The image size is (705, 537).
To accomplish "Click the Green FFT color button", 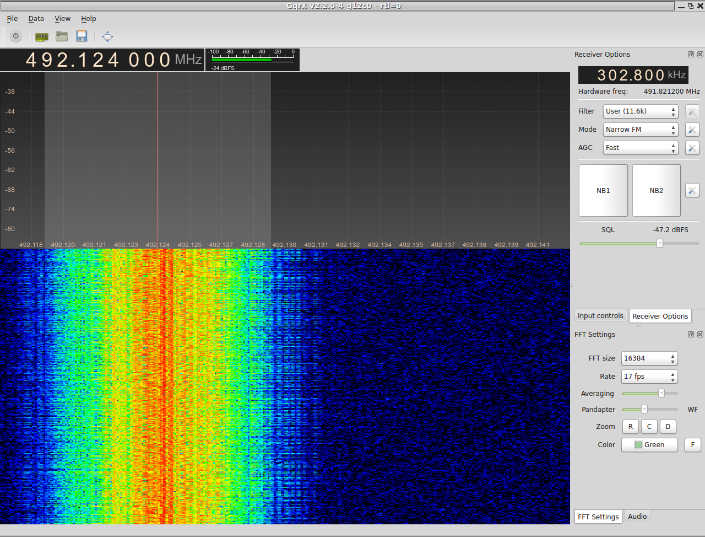I will pos(649,445).
